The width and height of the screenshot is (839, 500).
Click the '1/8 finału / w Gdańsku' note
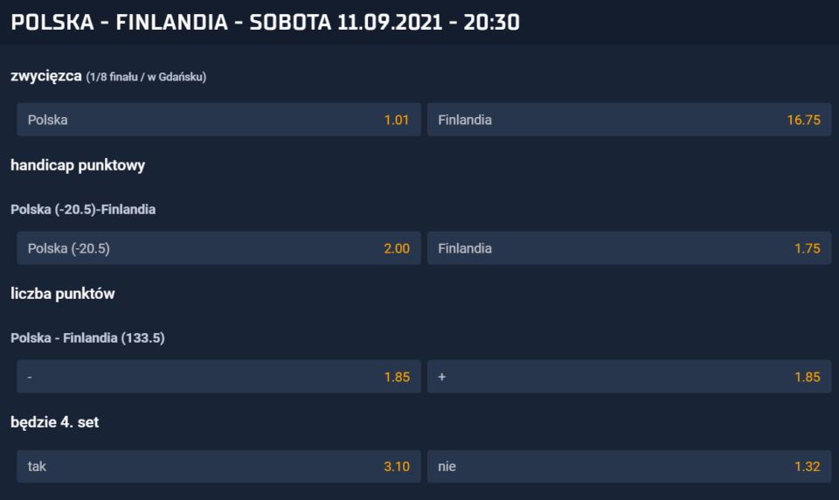146,77
